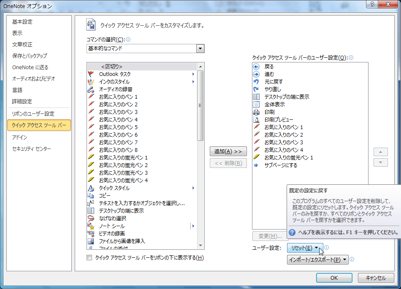Click info icon next to インポート/エクスポート button

tap(352, 259)
